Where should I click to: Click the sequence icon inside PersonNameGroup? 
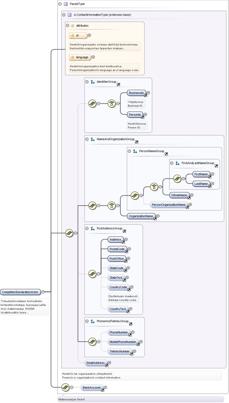(x=135, y=195)
